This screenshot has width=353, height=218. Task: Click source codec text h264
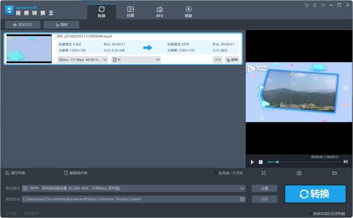77,44
